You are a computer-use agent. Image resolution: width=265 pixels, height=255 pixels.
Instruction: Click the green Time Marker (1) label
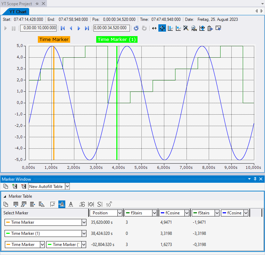pos(117,39)
